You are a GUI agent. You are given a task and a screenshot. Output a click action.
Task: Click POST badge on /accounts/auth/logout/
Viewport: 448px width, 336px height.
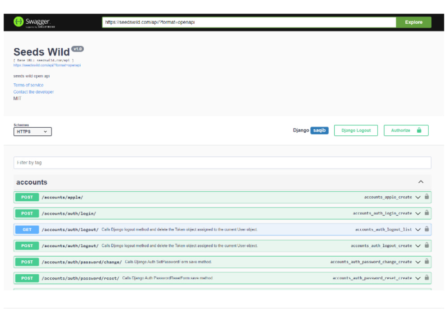tap(27, 246)
